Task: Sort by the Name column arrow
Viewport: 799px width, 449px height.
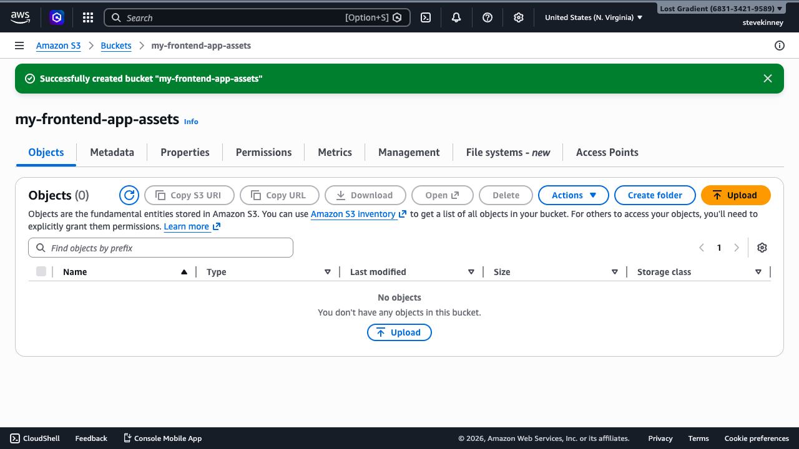Action: (x=184, y=272)
